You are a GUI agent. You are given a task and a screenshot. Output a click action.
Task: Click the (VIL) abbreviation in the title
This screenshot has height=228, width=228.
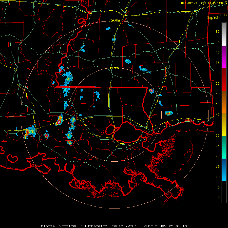[131, 226]
